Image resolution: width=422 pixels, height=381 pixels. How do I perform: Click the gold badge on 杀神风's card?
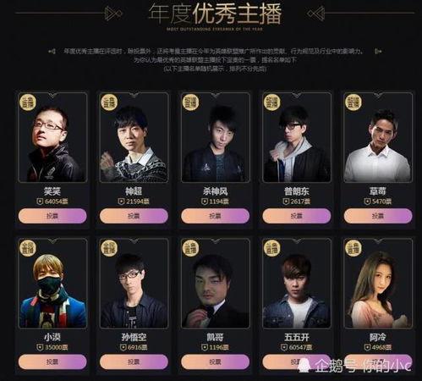(x=190, y=102)
